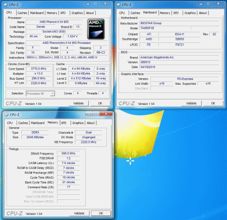This screenshot has height=220, width=227.
Task: Click the Level 2 value '4 x 512 KBytes'
Action: pyautogui.click(x=81, y=79)
